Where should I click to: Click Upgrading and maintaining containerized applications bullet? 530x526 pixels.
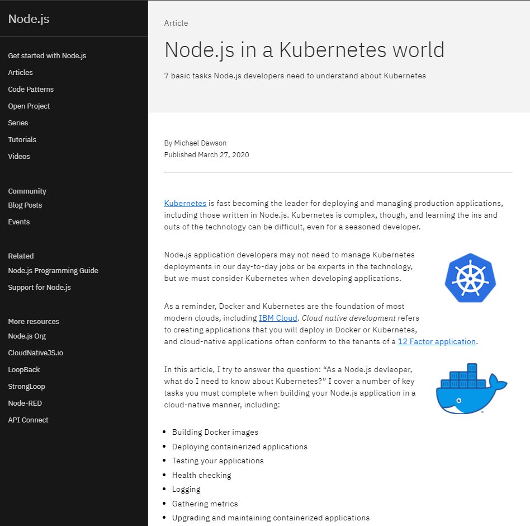click(x=271, y=518)
